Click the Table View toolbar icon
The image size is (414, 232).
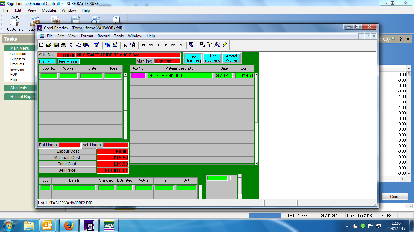click(x=202, y=45)
